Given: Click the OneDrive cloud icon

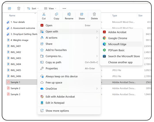Looking at the screenshot, I should [42, 88].
